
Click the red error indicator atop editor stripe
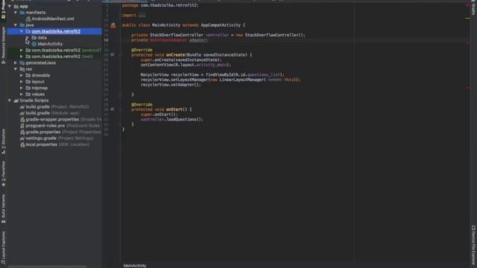tap(468, 5)
